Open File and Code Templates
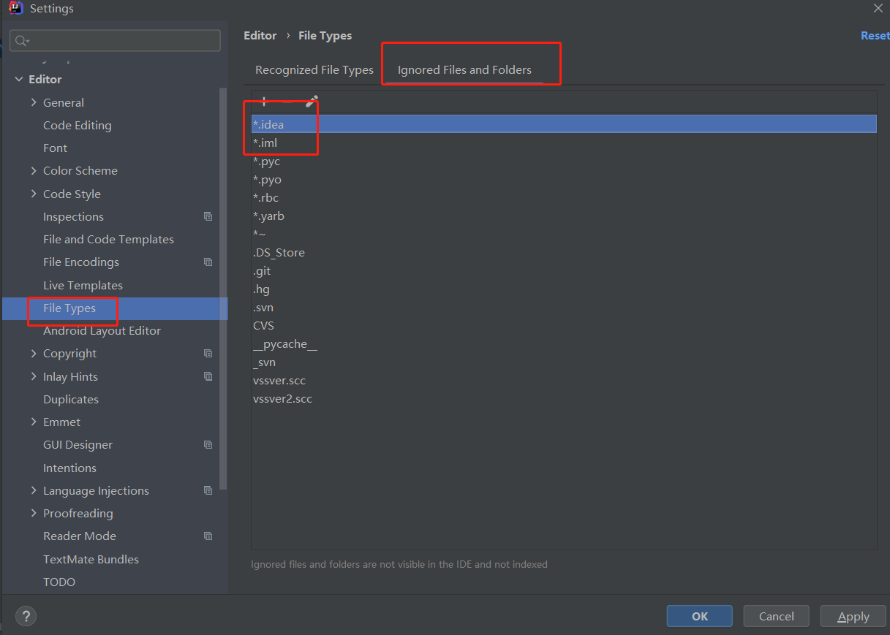Image resolution: width=890 pixels, height=635 pixels. [x=108, y=239]
